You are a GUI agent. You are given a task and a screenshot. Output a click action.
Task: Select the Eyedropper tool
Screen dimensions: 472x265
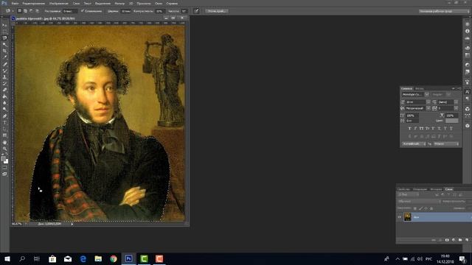click(x=4, y=57)
